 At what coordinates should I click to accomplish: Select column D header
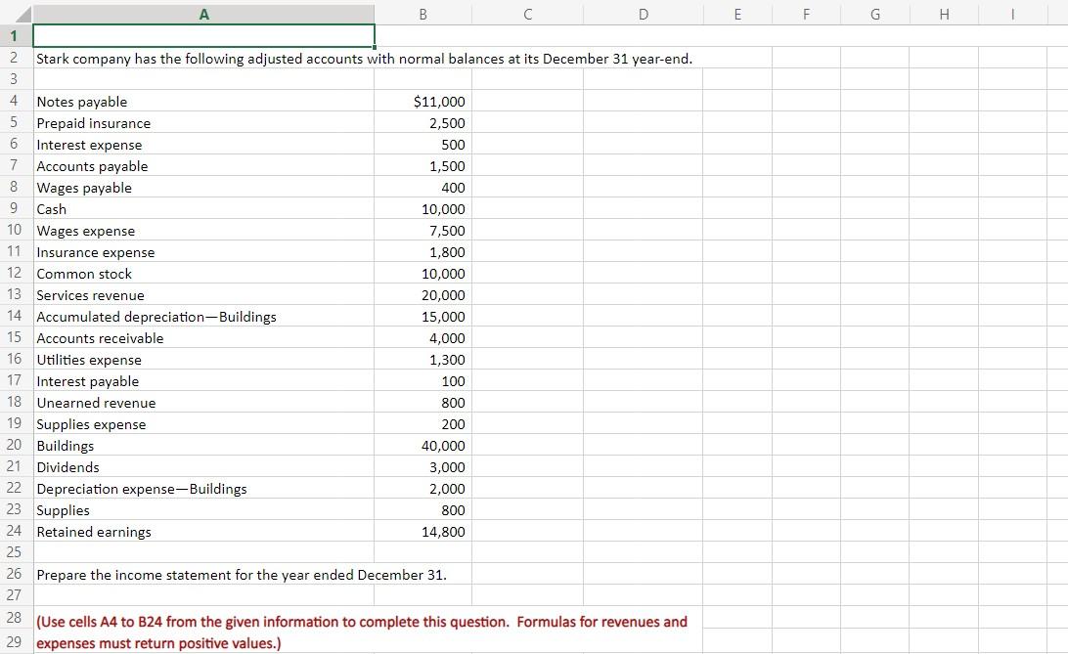643,14
